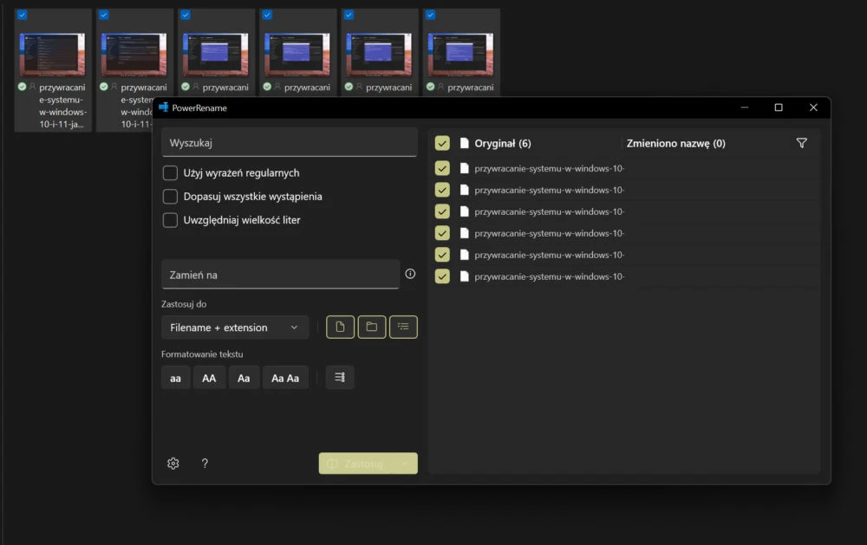Select the last screenshot thumbnail in File Explorer
The width and height of the screenshot is (867, 545).
coord(460,55)
